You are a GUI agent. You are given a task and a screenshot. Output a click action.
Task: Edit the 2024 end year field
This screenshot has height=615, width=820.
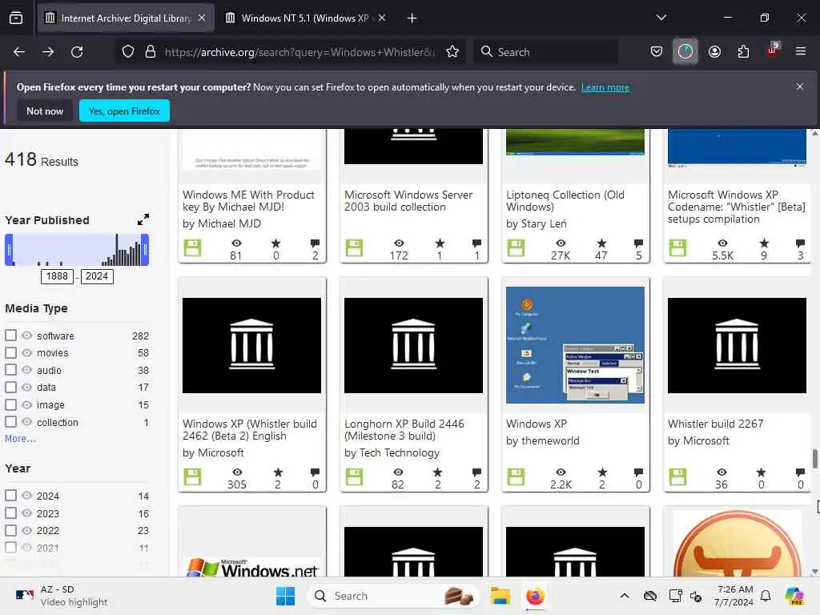pyautogui.click(x=97, y=276)
